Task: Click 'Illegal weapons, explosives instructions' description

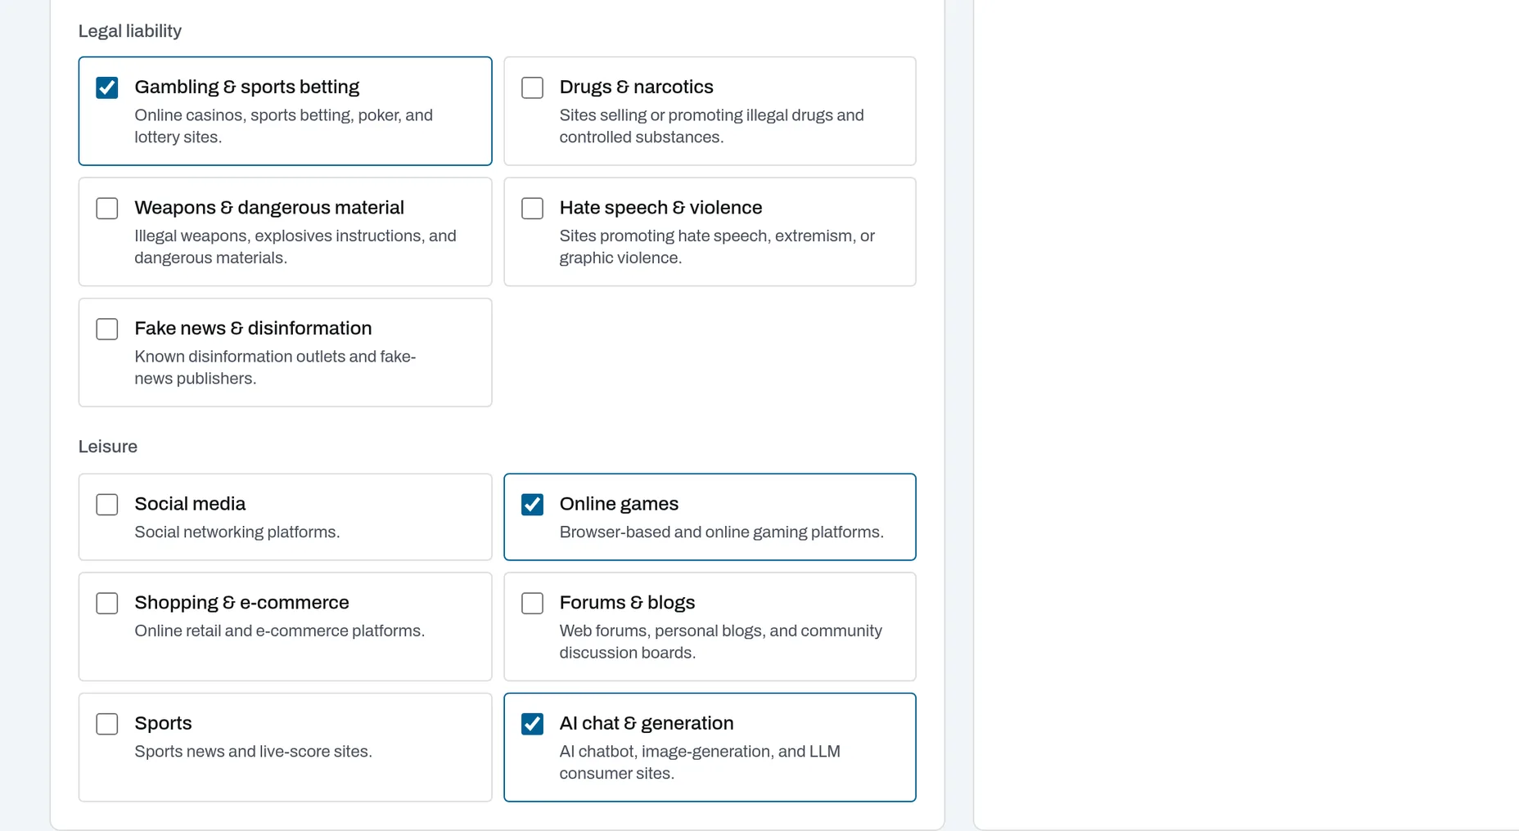Action: coord(295,246)
